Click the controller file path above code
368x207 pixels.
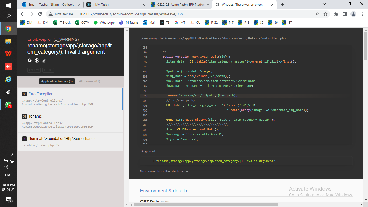pyautogui.click(x=213, y=38)
